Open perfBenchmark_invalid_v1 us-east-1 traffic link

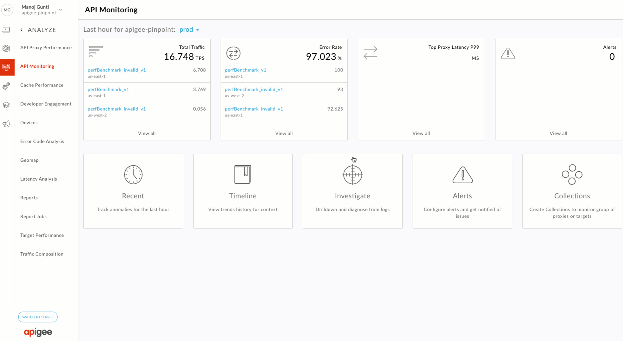pyautogui.click(x=117, y=70)
